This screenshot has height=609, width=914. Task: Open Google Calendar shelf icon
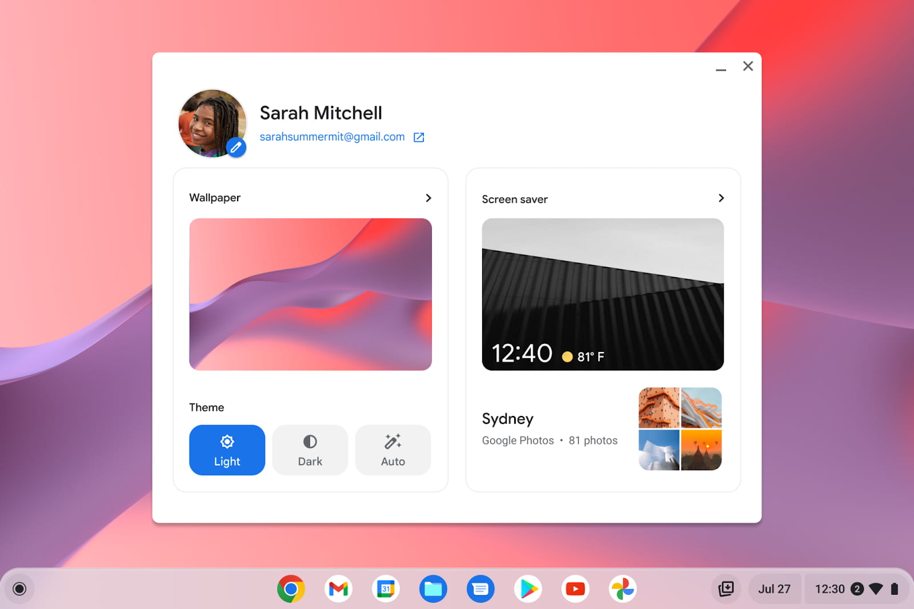click(x=386, y=588)
